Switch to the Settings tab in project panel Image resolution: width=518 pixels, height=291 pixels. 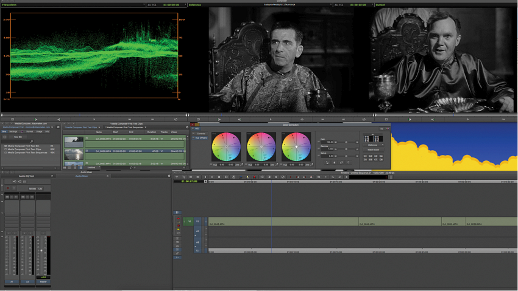[13, 131]
